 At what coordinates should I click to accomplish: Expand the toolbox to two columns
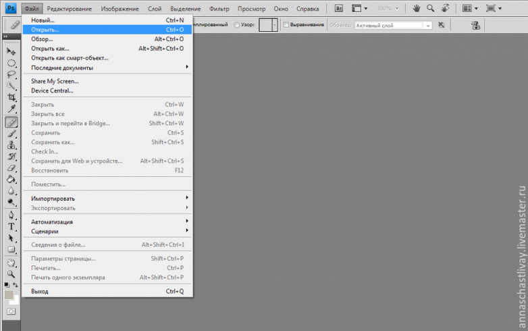pos(5,36)
